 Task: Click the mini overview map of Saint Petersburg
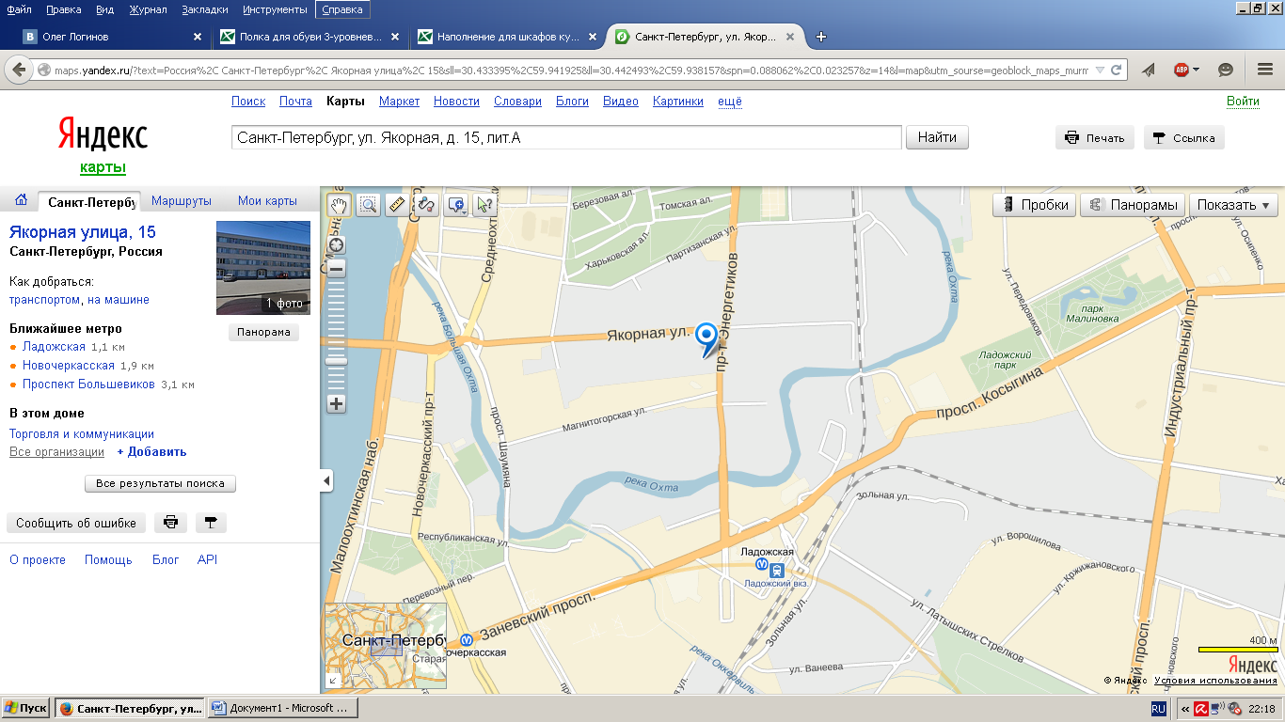386,646
